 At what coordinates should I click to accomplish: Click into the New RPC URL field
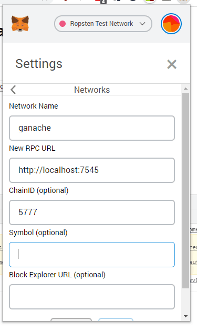click(92, 170)
